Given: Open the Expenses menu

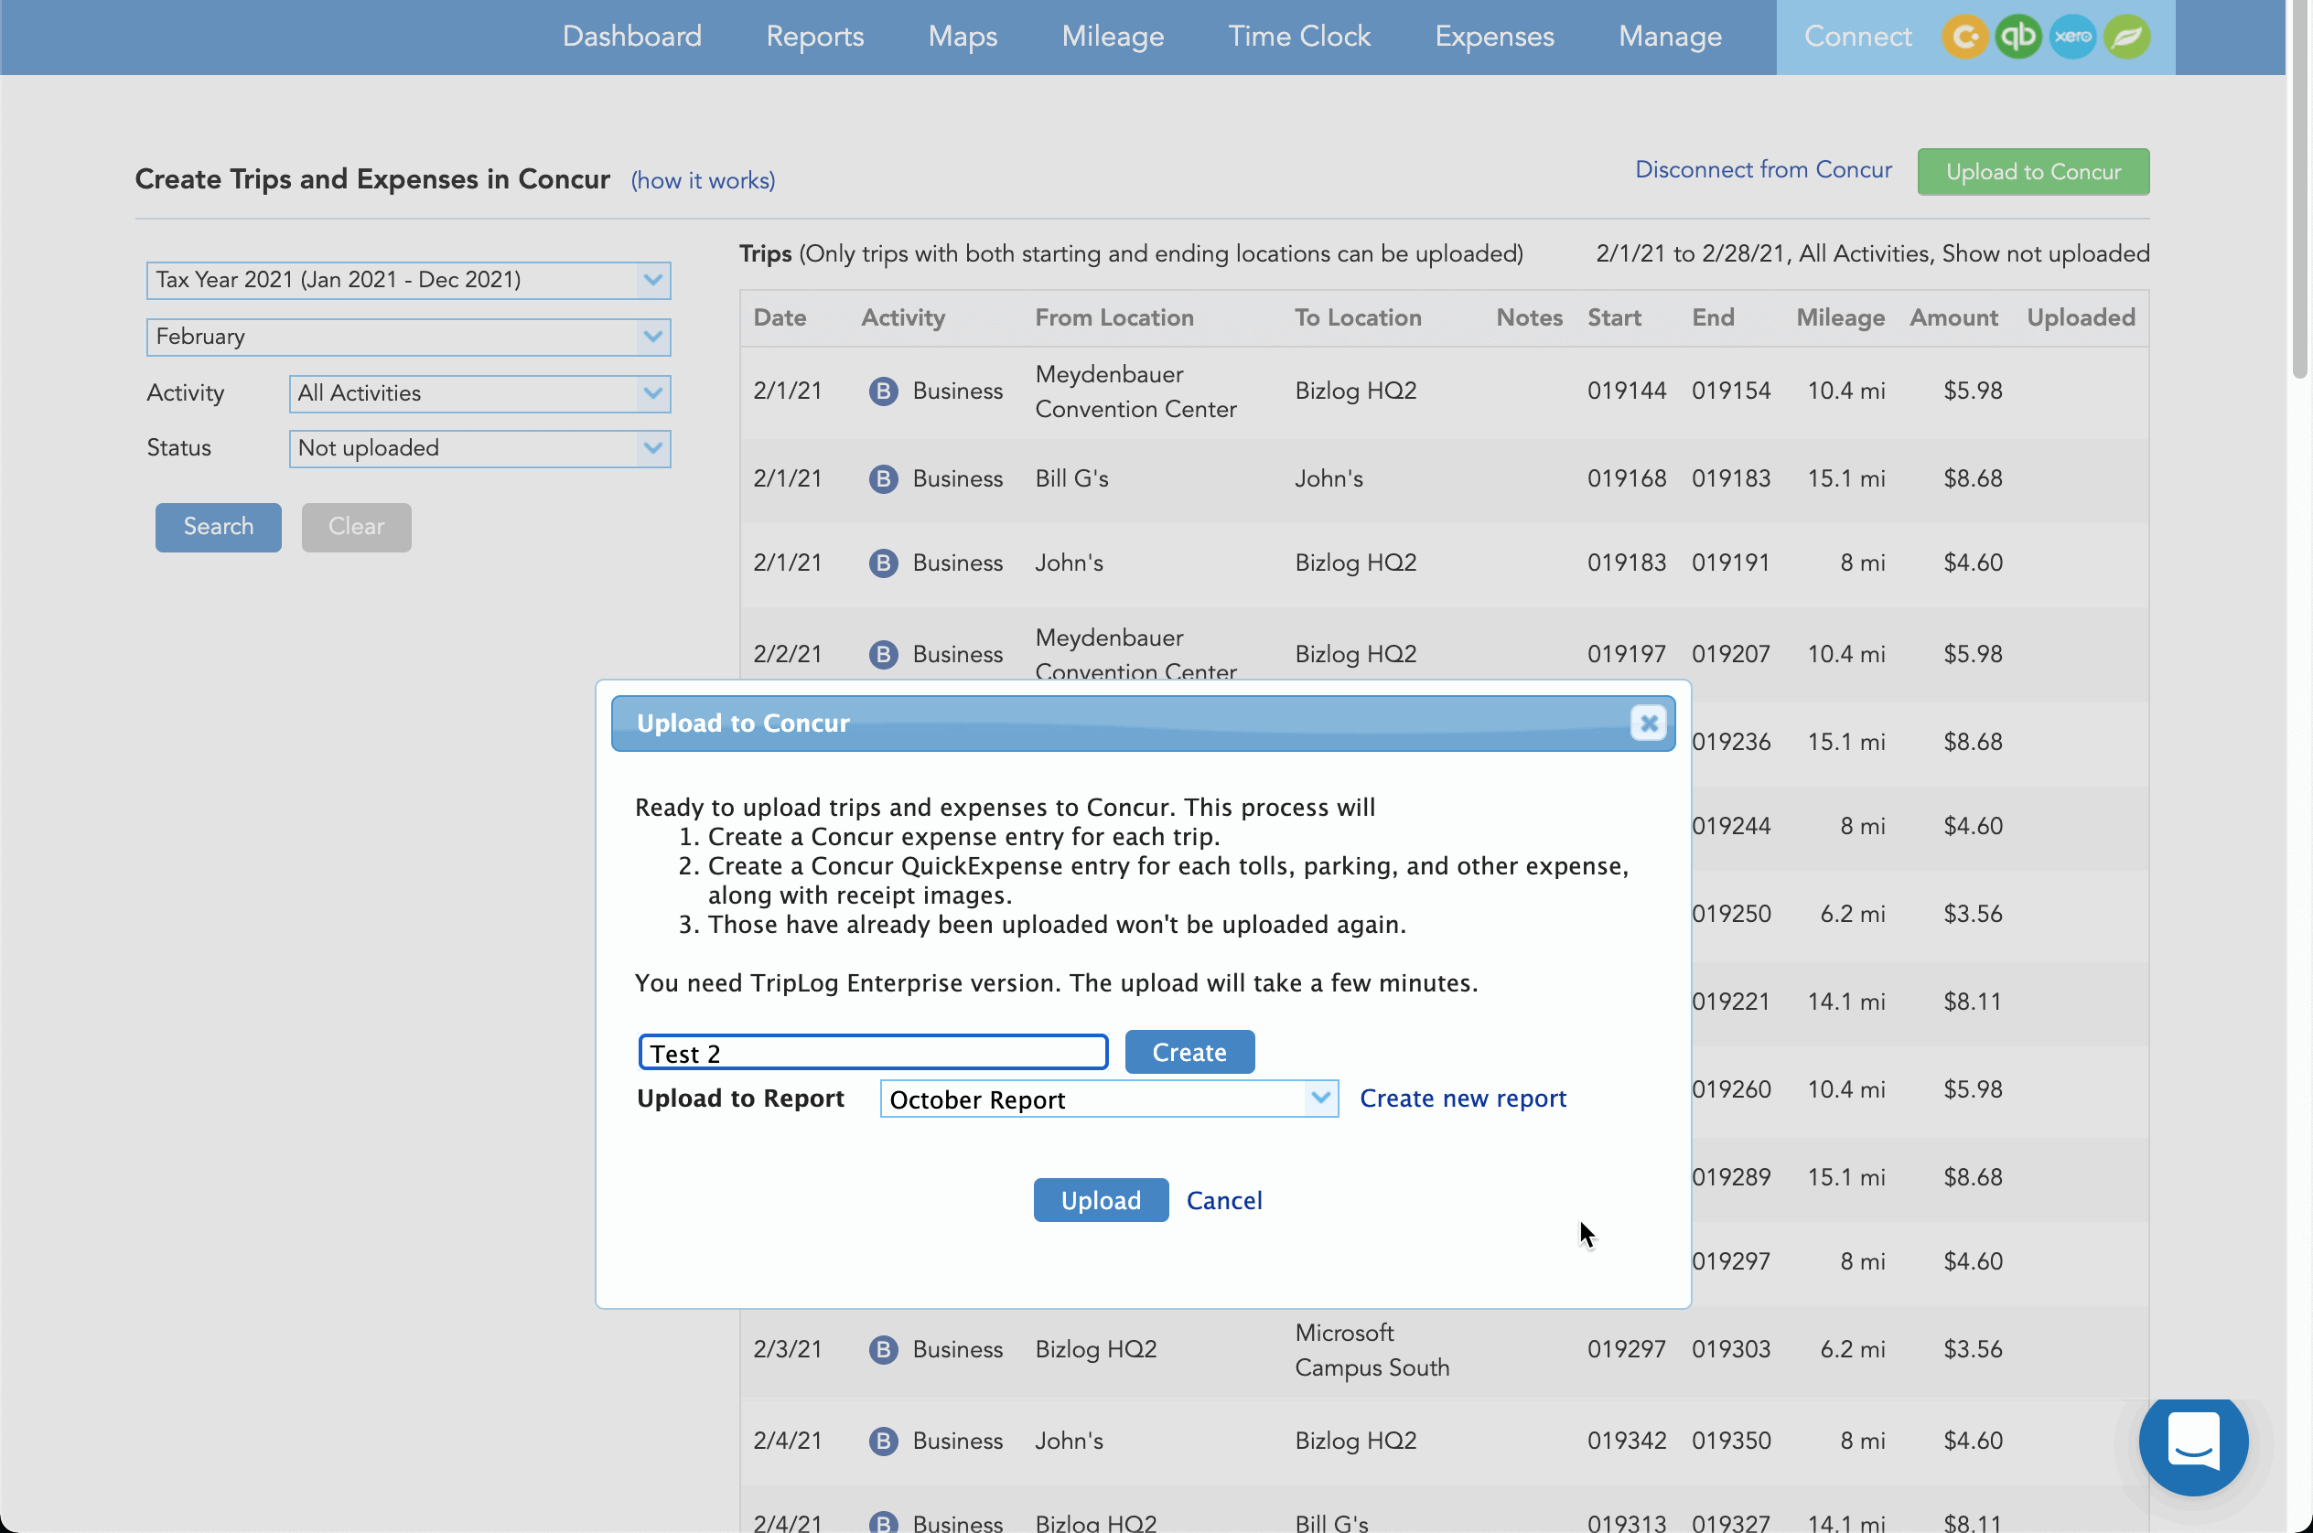Looking at the screenshot, I should coord(1494,38).
